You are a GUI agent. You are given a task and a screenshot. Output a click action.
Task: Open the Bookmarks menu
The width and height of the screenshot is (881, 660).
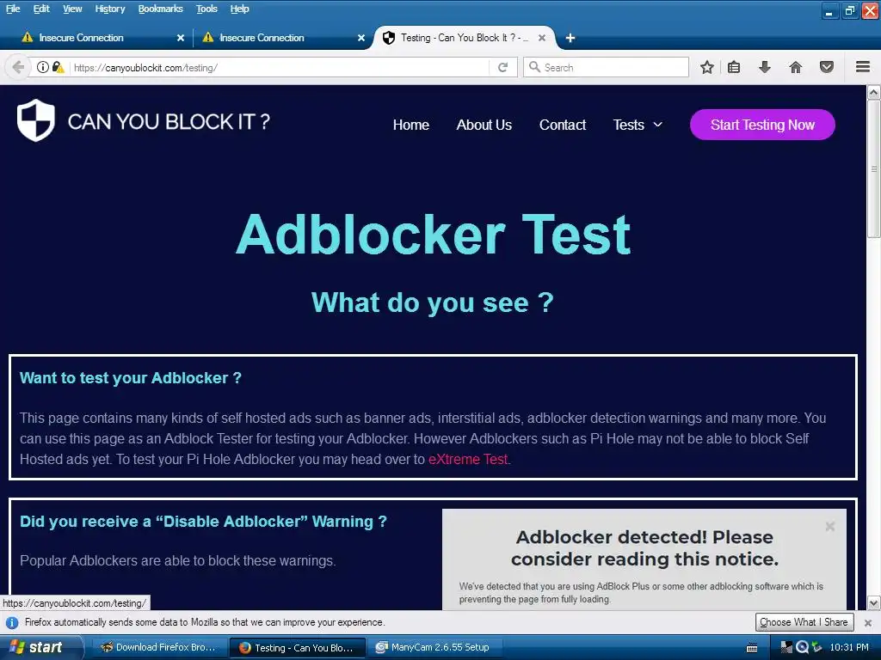pos(161,9)
